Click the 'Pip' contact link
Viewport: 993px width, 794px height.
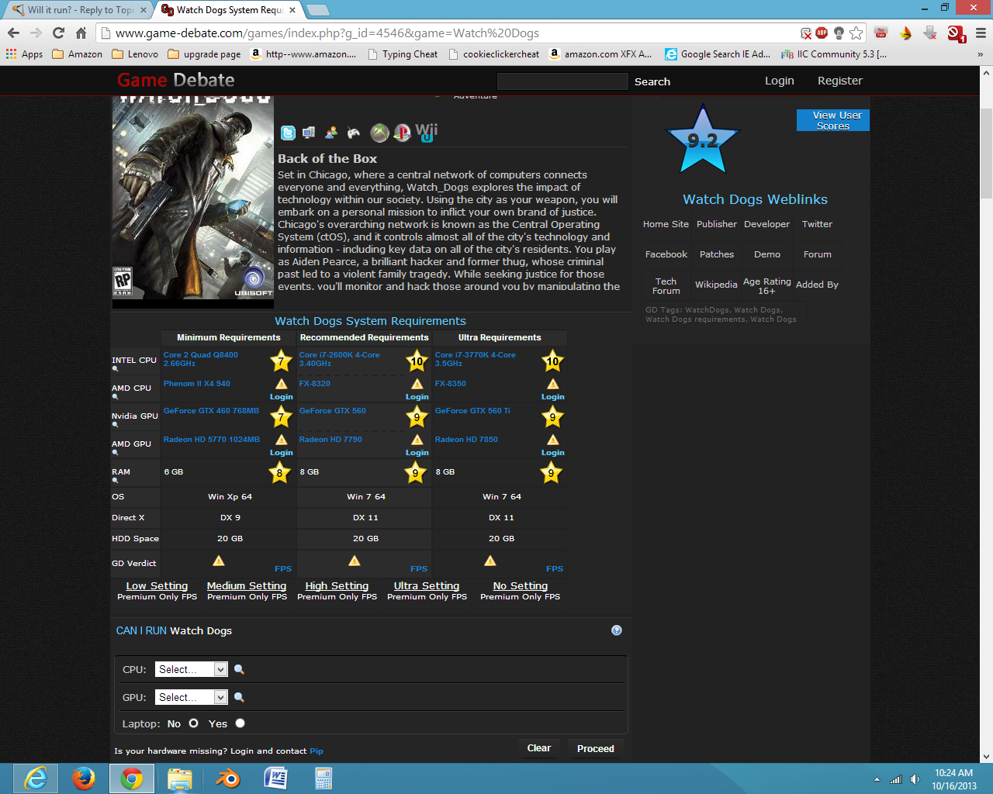pos(317,751)
